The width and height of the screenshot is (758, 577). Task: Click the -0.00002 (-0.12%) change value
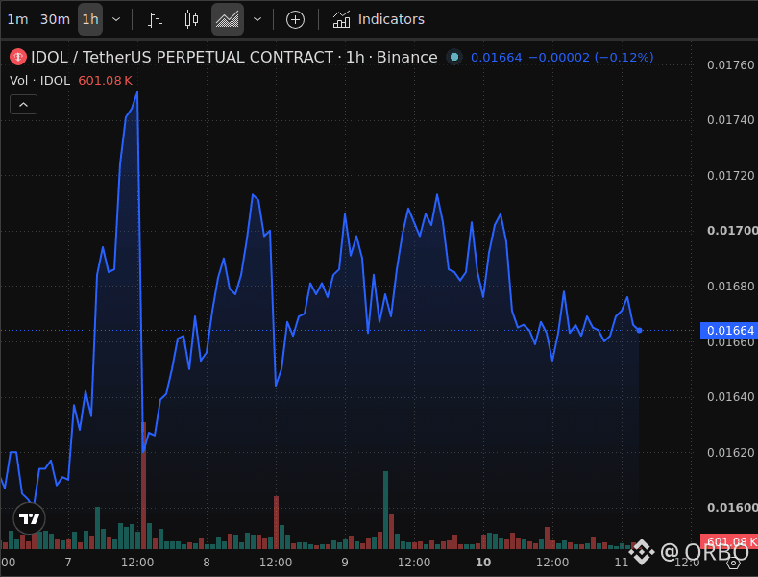[x=591, y=57]
